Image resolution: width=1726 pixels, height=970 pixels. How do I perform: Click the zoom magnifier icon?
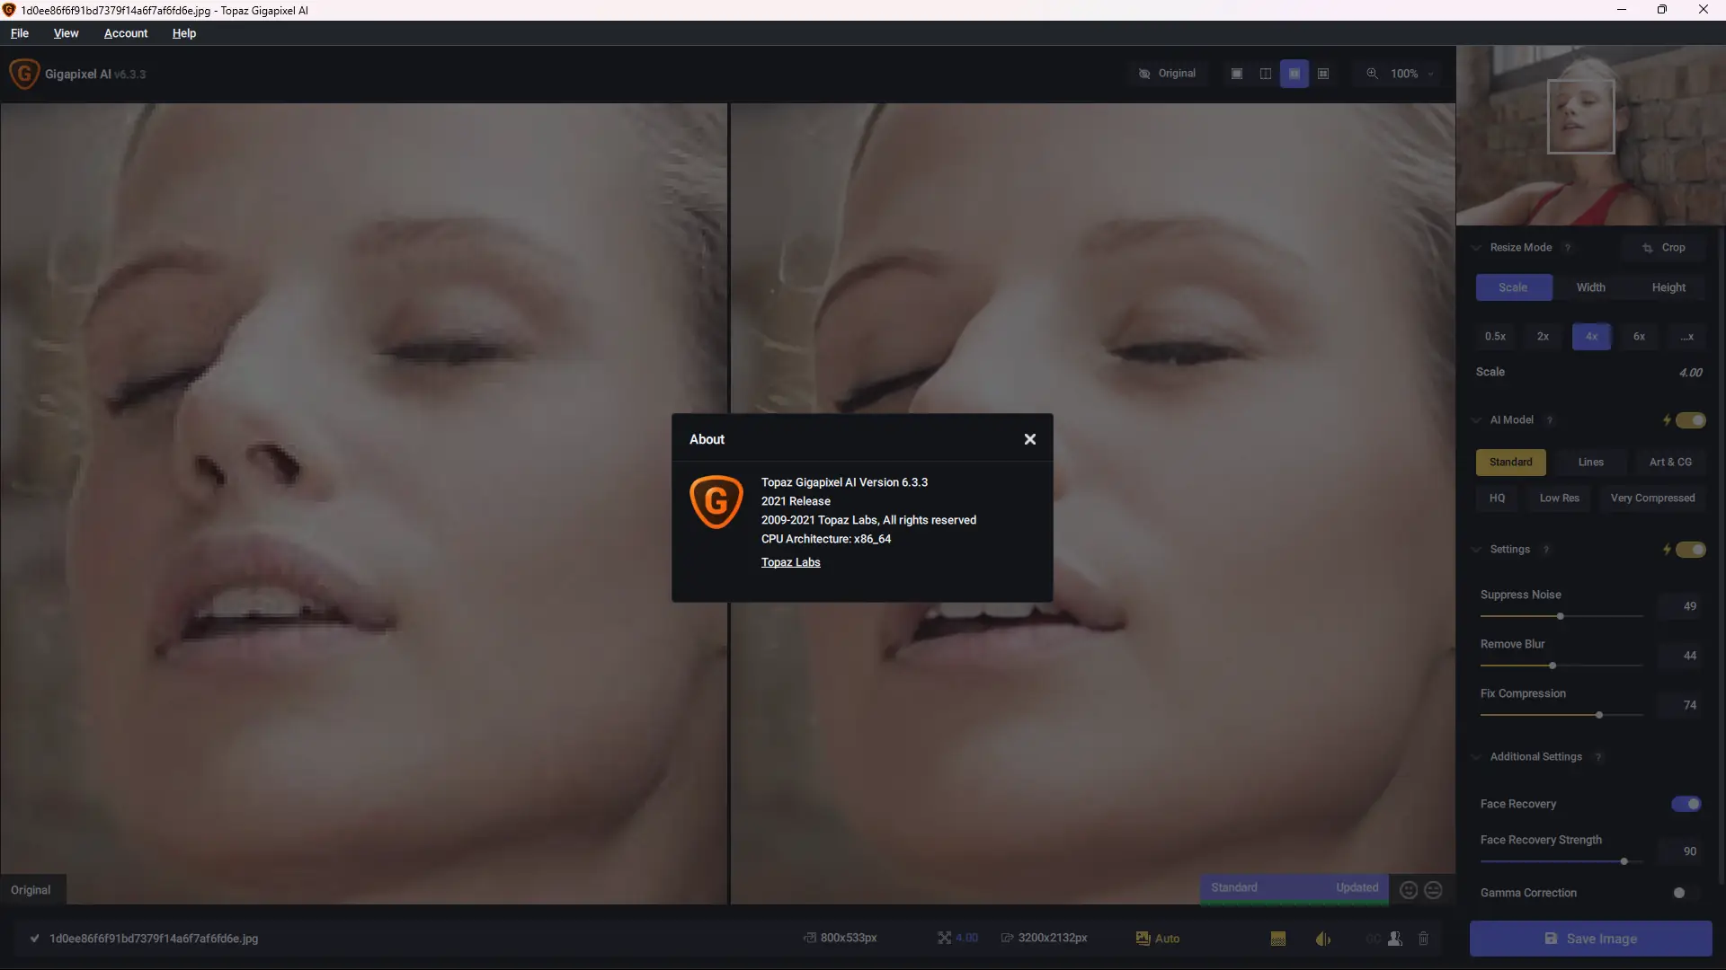coord(1372,74)
